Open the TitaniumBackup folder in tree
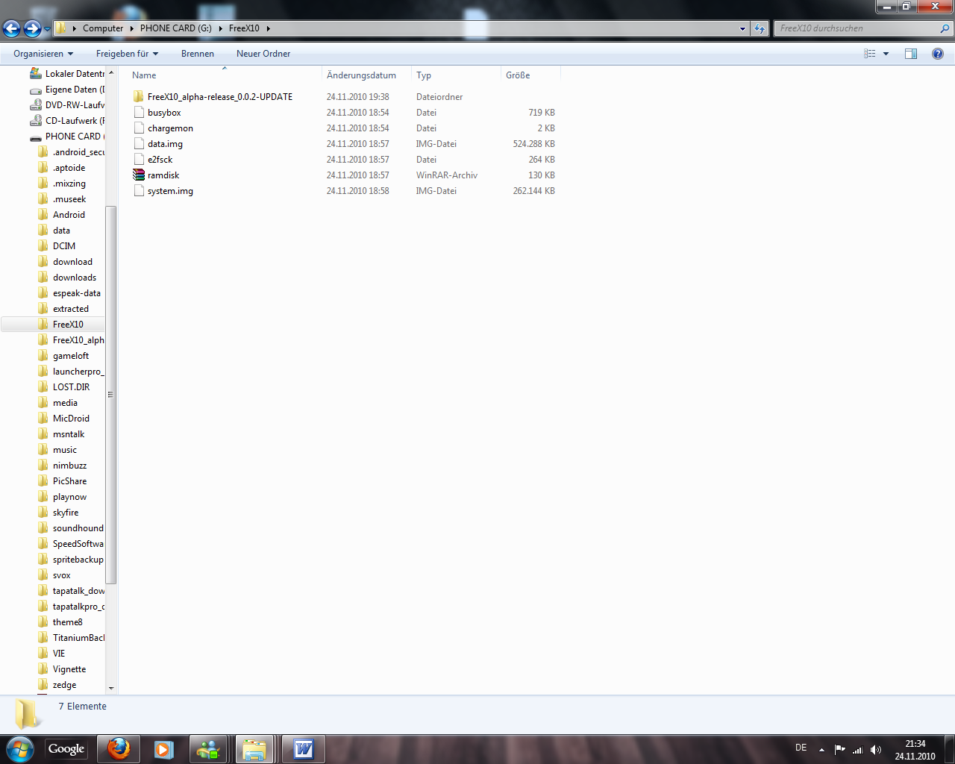Viewport: 955px width, 764px height. click(71, 638)
